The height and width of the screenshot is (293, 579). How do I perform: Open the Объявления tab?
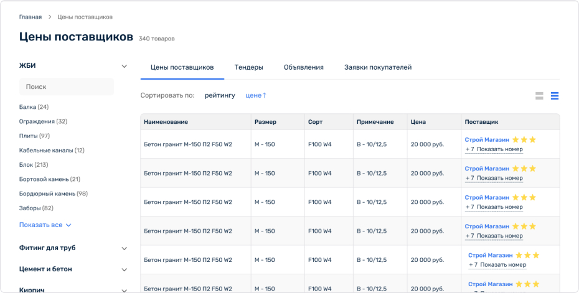pyautogui.click(x=303, y=67)
